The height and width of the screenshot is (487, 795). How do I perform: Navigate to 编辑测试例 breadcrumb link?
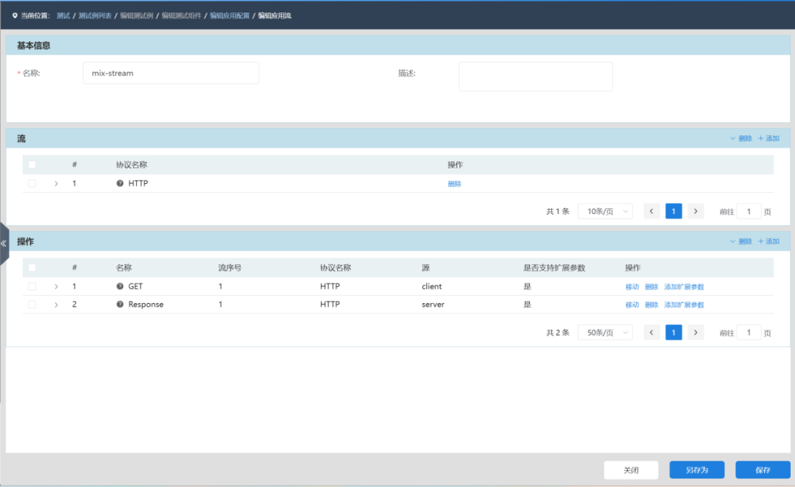pyautogui.click(x=136, y=15)
